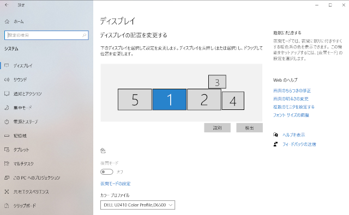This screenshot has height=215, width=349.
Task: Toggle the 夜間モード switch
Action: pos(107,171)
